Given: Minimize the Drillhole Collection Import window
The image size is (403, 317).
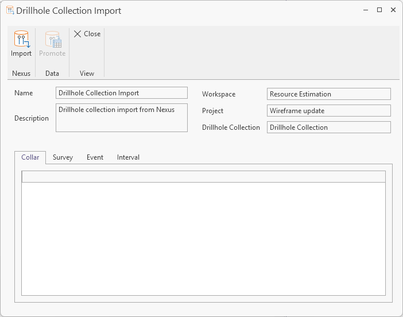Looking at the screenshot, I should 366,10.
